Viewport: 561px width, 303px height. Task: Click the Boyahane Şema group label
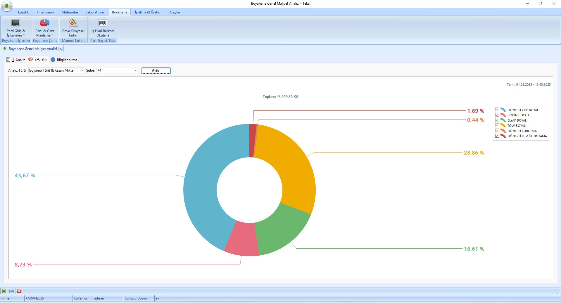pos(45,41)
